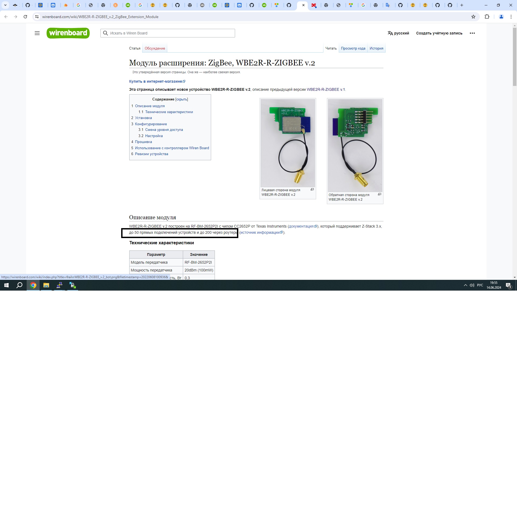
Task: Click the RF-BM-2652P2I table cell
Action: pos(199,262)
